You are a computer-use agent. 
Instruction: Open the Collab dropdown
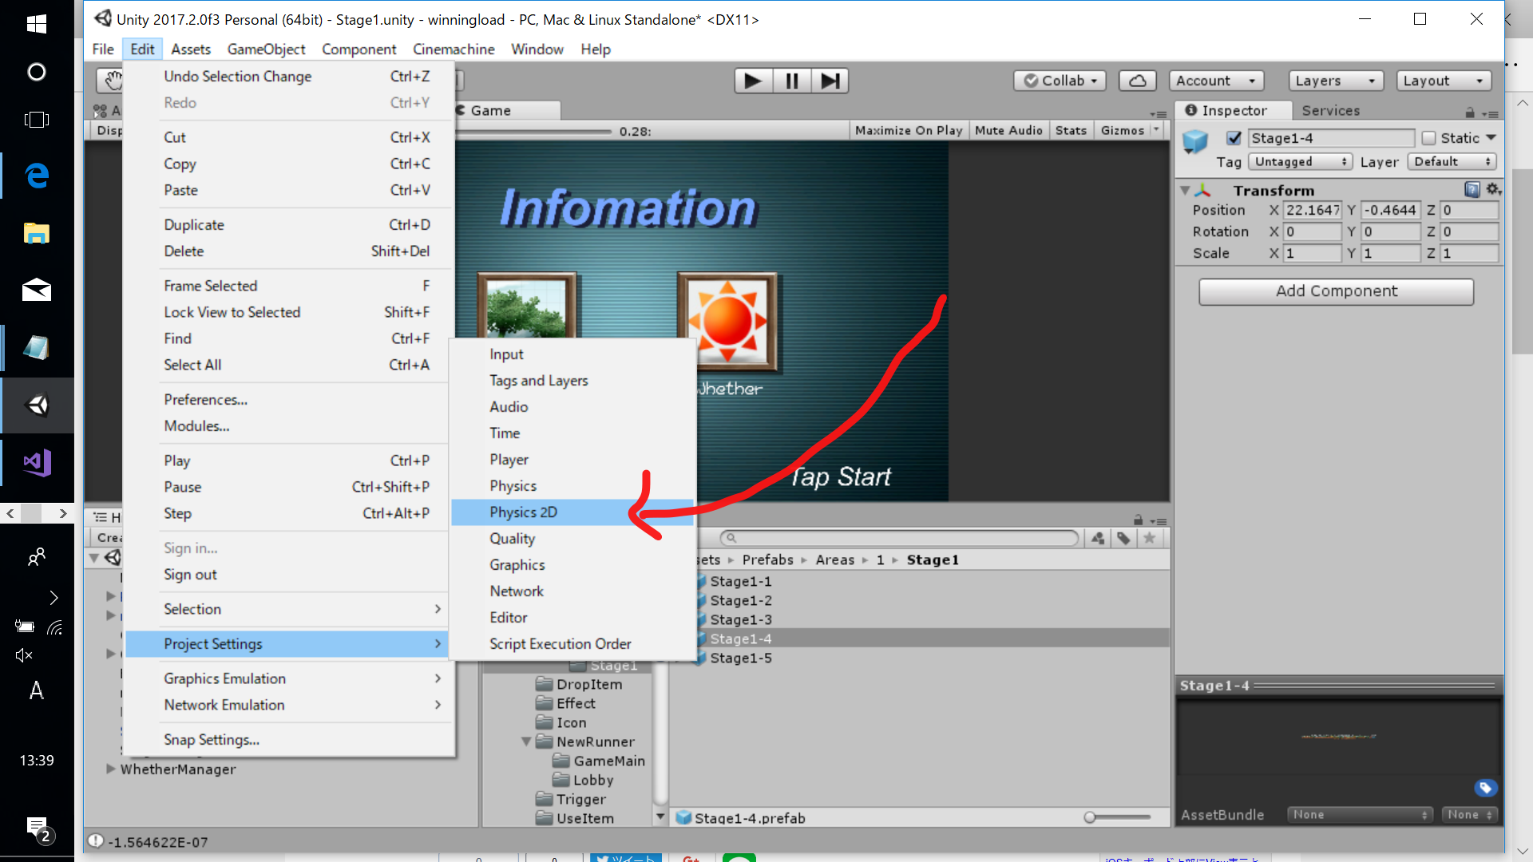pos(1060,81)
